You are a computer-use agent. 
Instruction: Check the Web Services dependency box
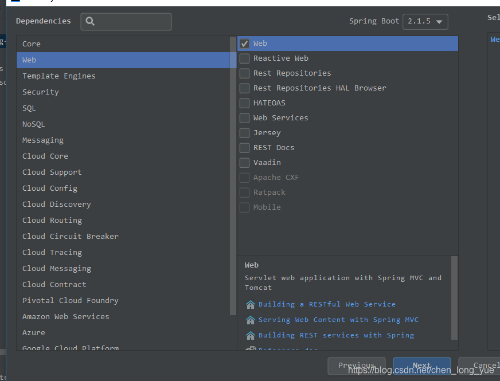[245, 118]
